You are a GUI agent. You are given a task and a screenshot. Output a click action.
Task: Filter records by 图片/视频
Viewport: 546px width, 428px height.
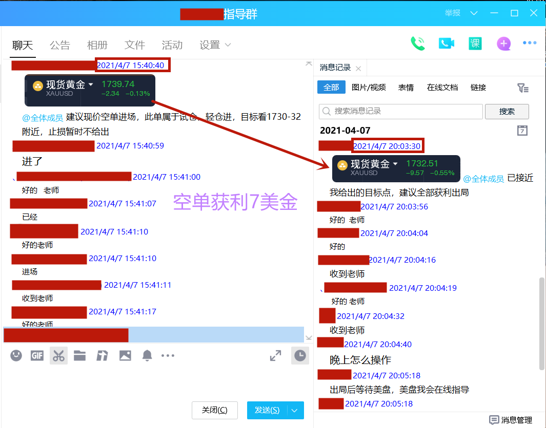click(x=369, y=87)
